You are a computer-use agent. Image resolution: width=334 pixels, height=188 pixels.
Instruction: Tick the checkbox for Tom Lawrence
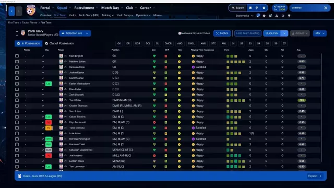pyautogui.click(x=17, y=167)
